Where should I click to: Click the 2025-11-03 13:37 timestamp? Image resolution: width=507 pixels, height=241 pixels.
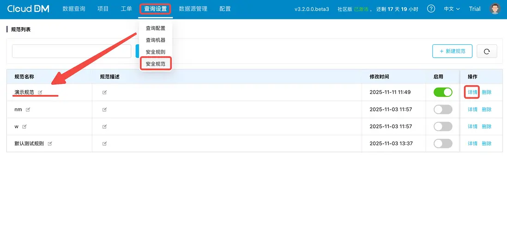pos(391,144)
